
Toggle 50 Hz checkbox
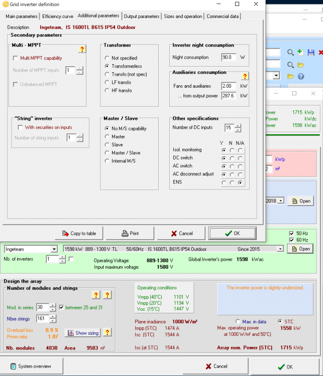coord(291,233)
